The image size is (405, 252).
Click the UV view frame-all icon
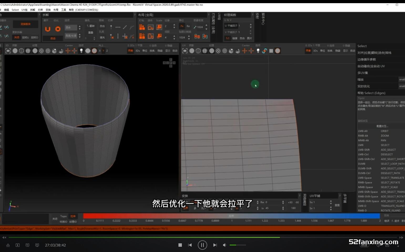tap(185, 51)
